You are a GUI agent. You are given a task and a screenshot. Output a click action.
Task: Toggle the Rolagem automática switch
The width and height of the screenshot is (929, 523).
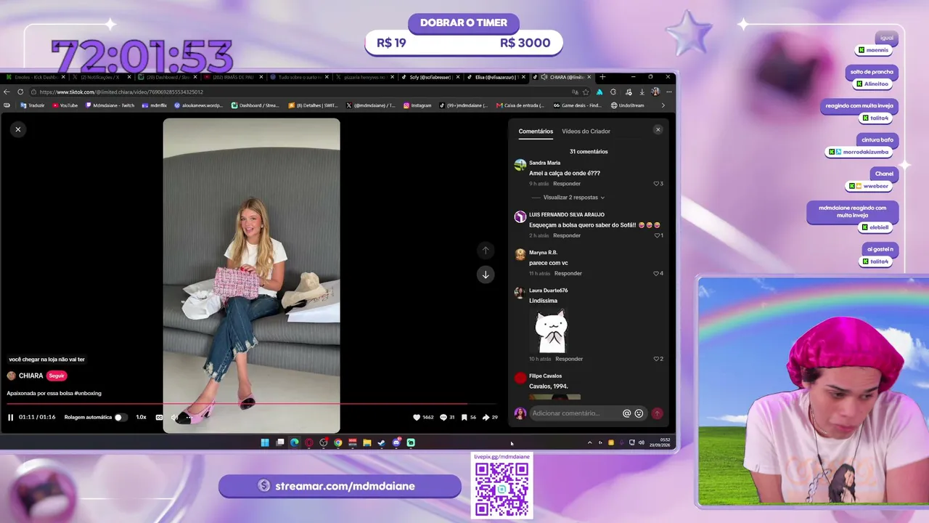(120, 417)
